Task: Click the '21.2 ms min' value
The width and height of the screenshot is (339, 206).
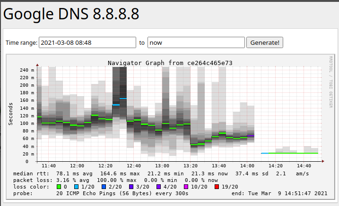Action: tap(165, 173)
